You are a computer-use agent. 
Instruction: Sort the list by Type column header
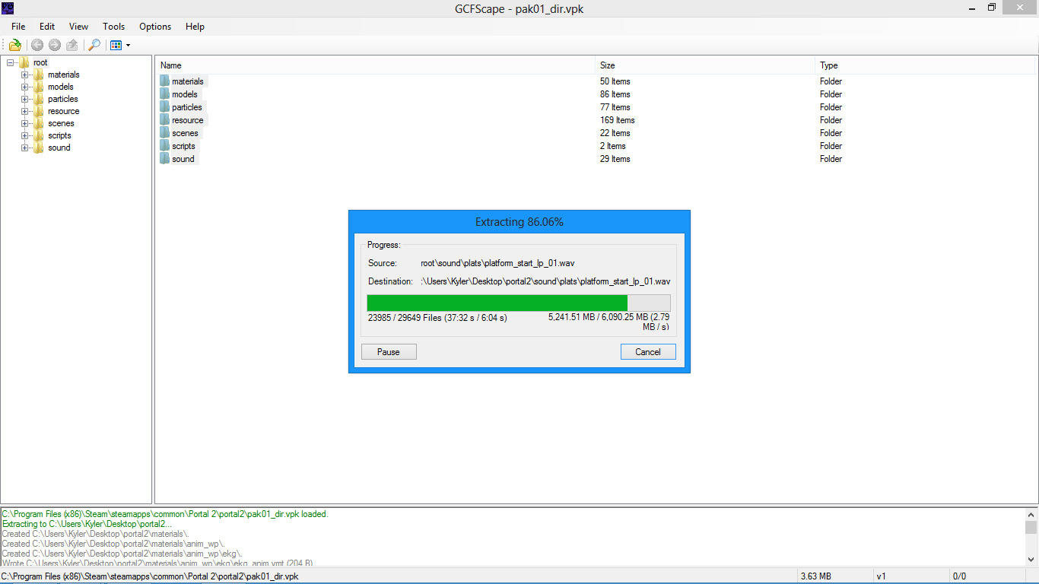[x=925, y=65]
